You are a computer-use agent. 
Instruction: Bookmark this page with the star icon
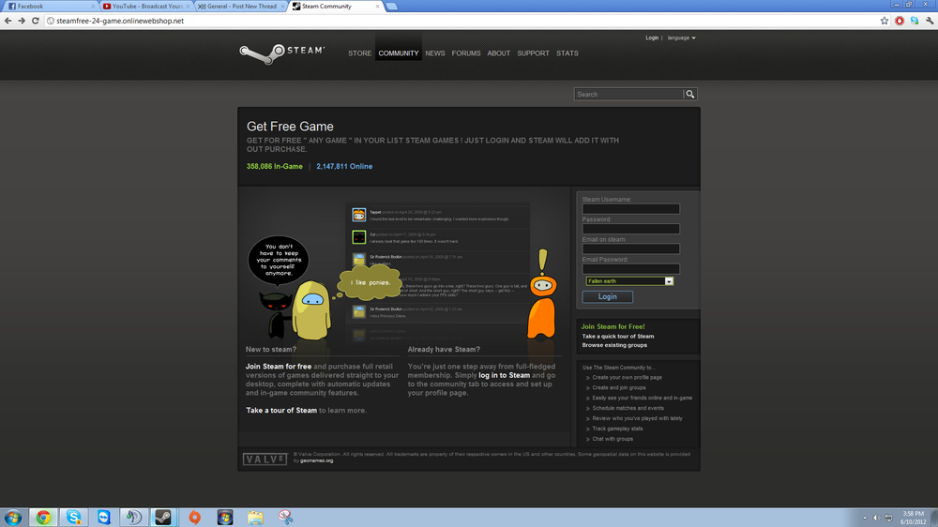point(885,21)
